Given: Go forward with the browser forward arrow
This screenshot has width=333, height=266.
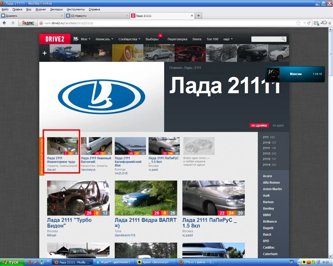Looking at the screenshot, I should [x=13, y=23].
